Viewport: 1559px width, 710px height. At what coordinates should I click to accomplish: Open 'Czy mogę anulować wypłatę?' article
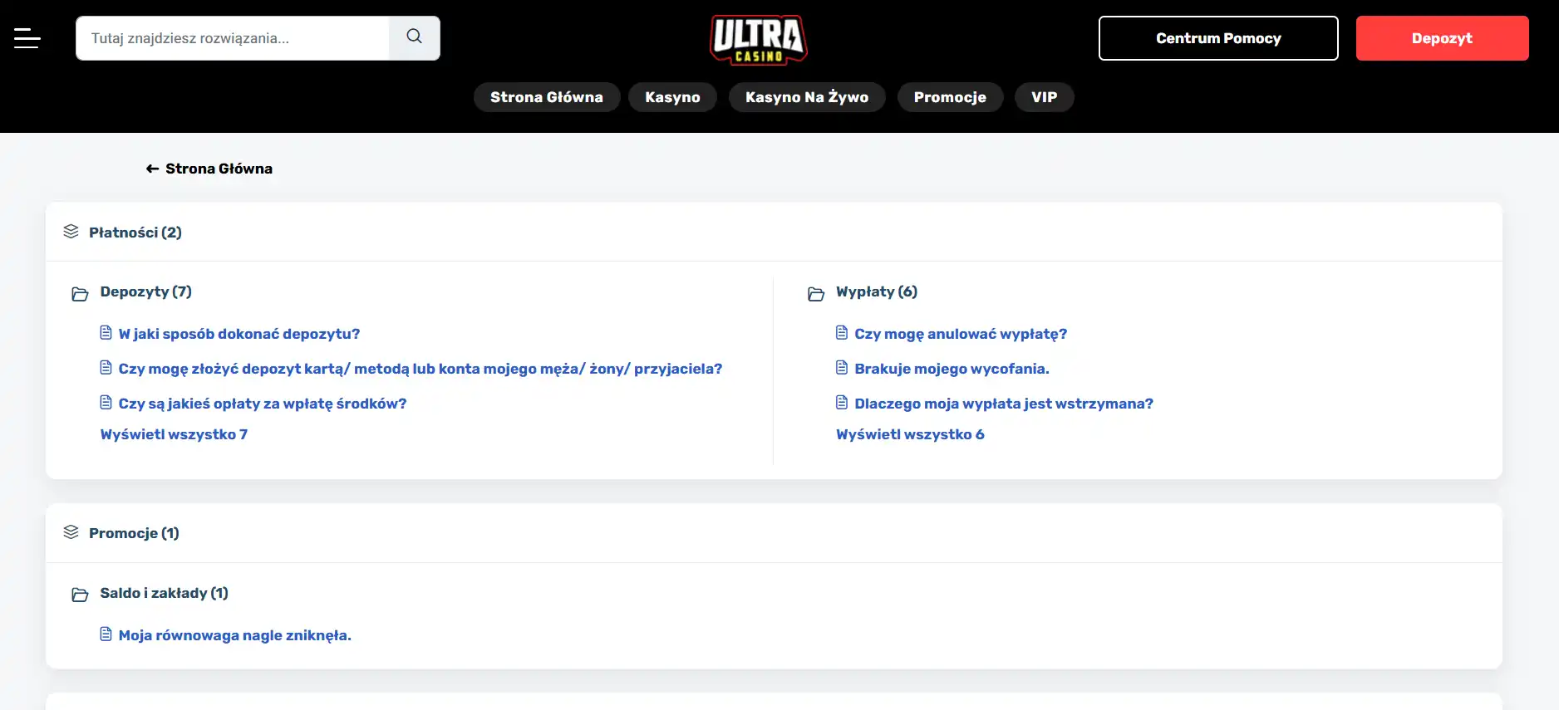961,334
